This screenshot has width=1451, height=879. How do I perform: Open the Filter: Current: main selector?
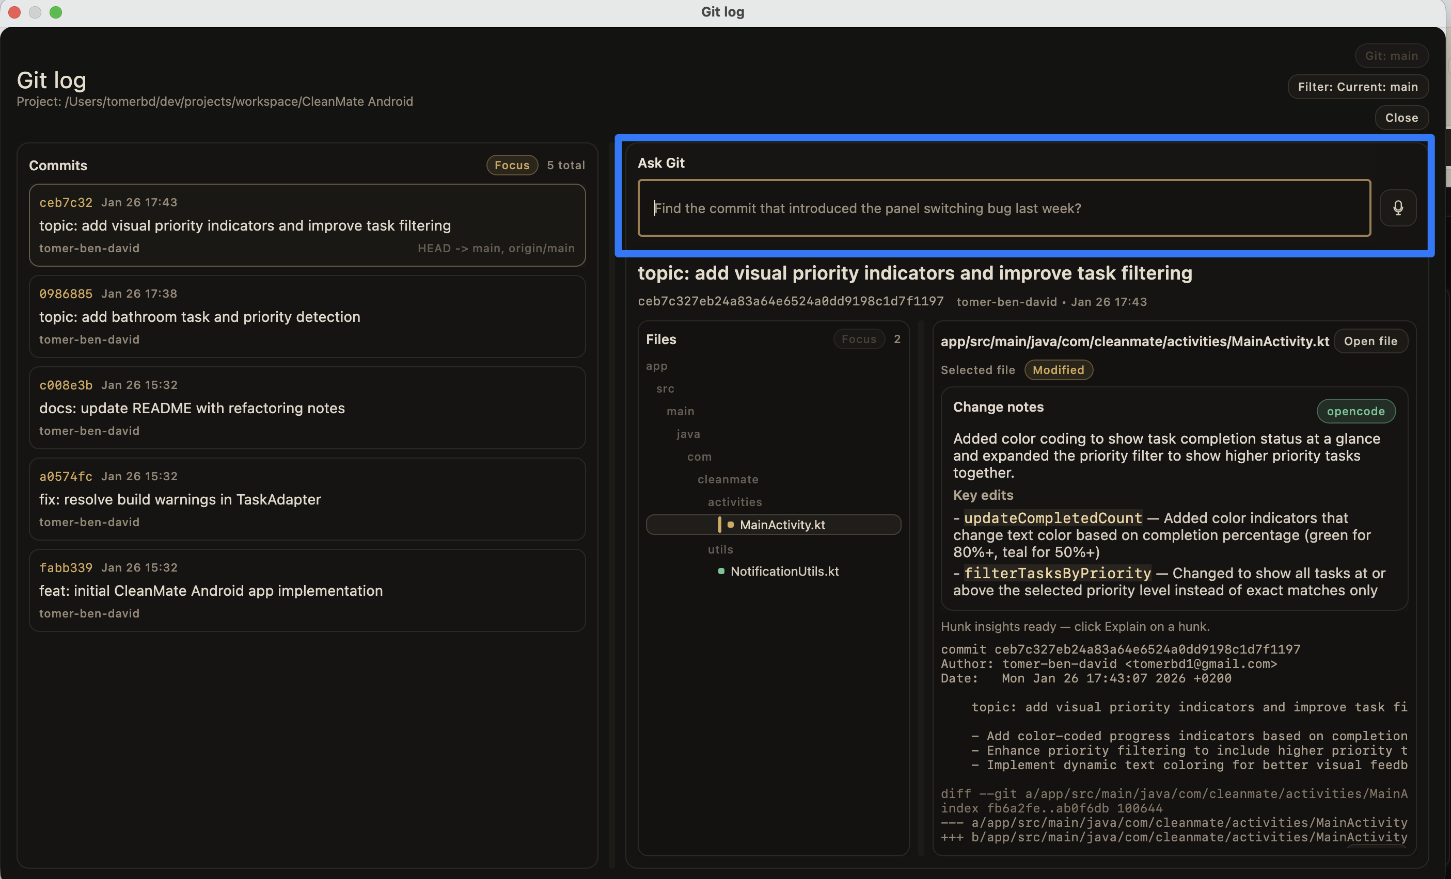click(x=1358, y=87)
